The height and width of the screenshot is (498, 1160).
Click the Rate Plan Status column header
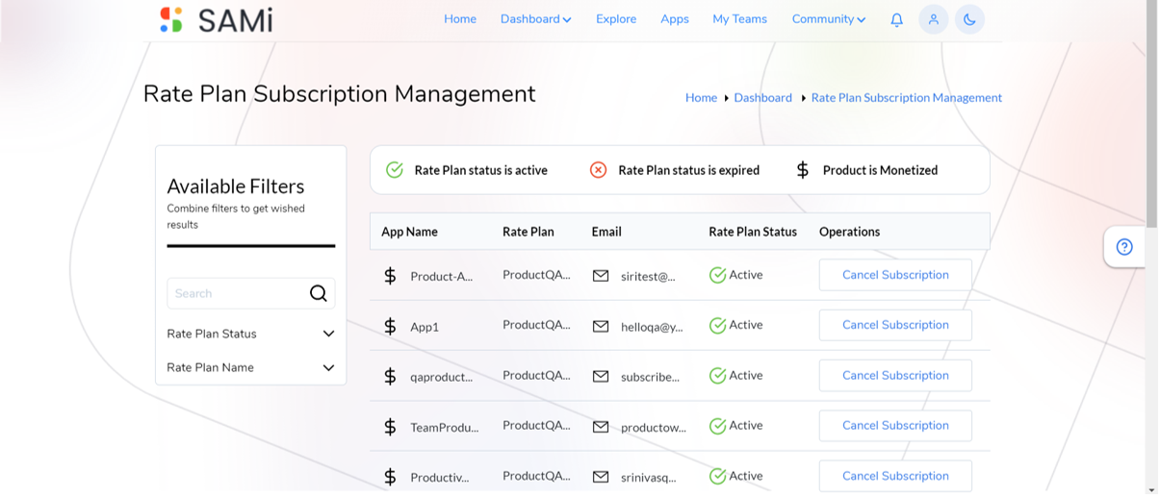pyautogui.click(x=753, y=232)
